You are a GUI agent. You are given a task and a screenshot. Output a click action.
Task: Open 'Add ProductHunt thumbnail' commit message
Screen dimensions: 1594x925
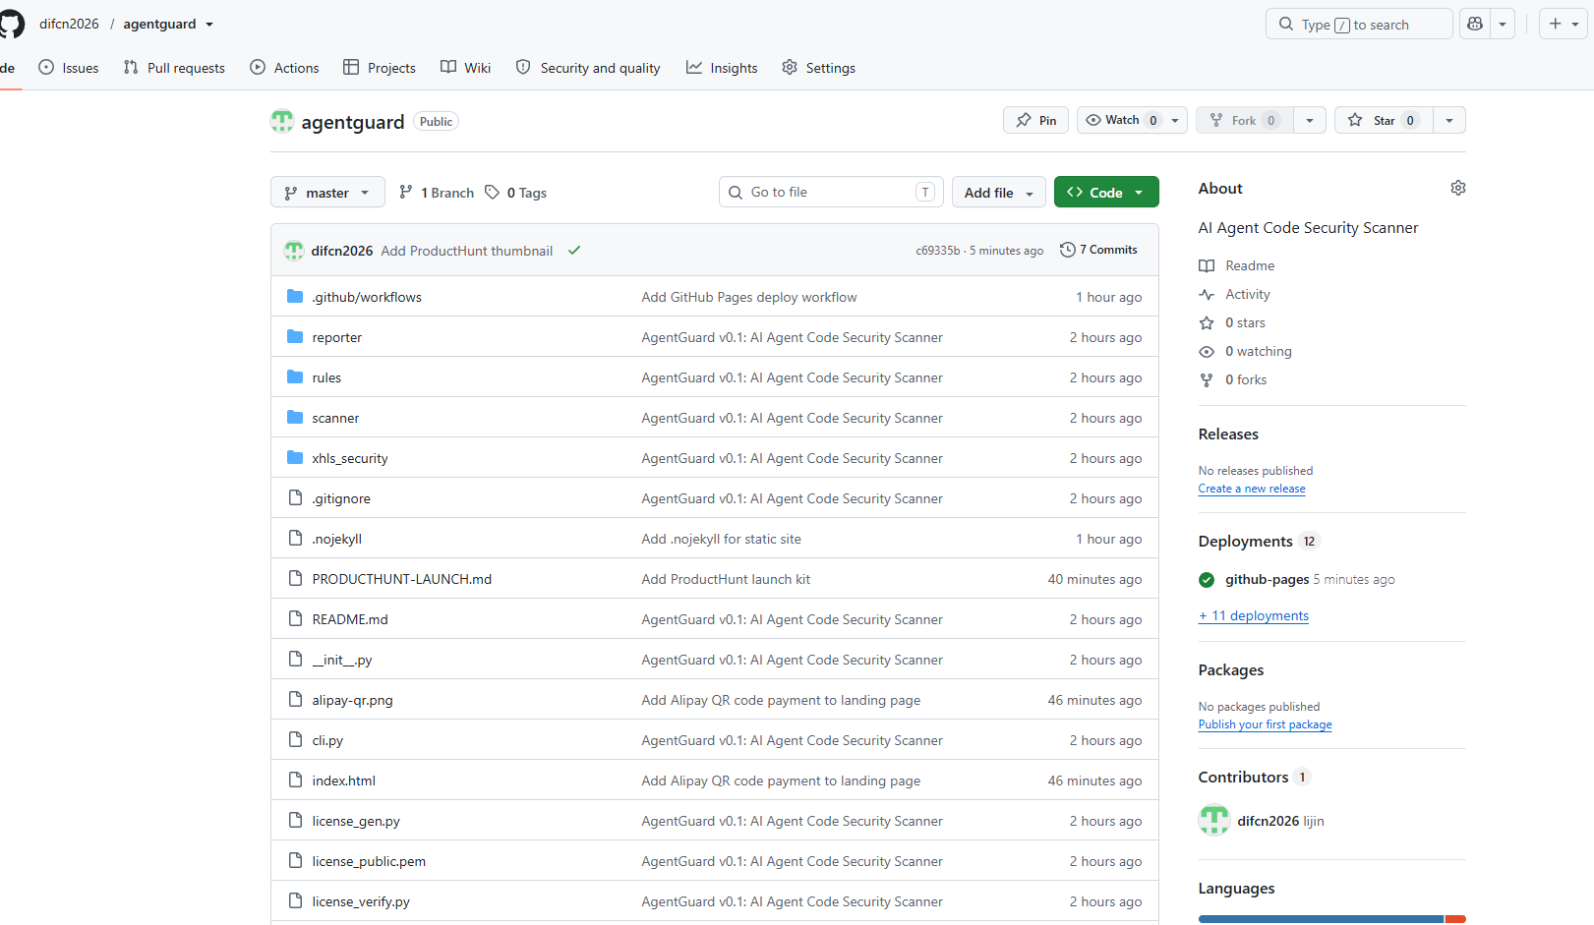point(467,251)
